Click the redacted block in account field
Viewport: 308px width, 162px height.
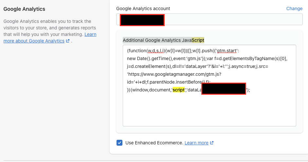142,20
